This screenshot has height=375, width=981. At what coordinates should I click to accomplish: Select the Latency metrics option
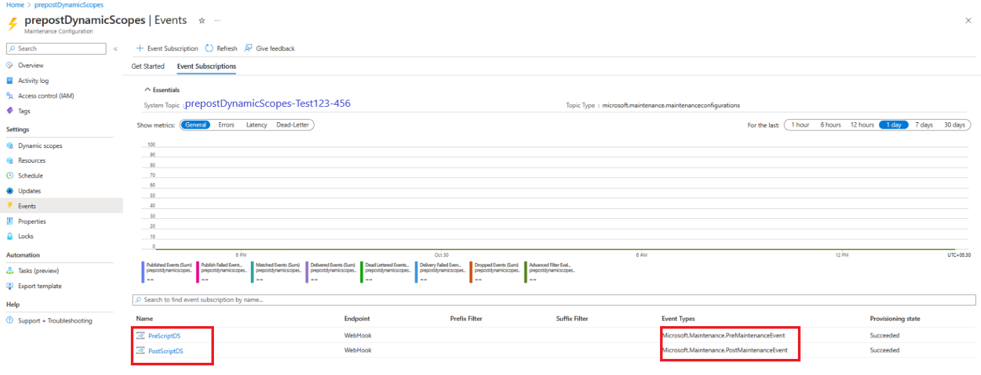[x=257, y=125]
